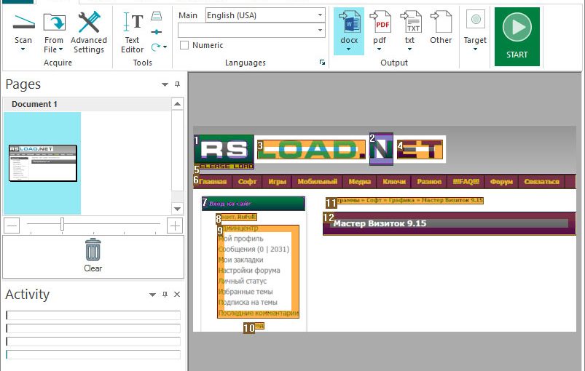Choose the Other output format icon
The width and height of the screenshot is (585, 371).
tap(441, 22)
